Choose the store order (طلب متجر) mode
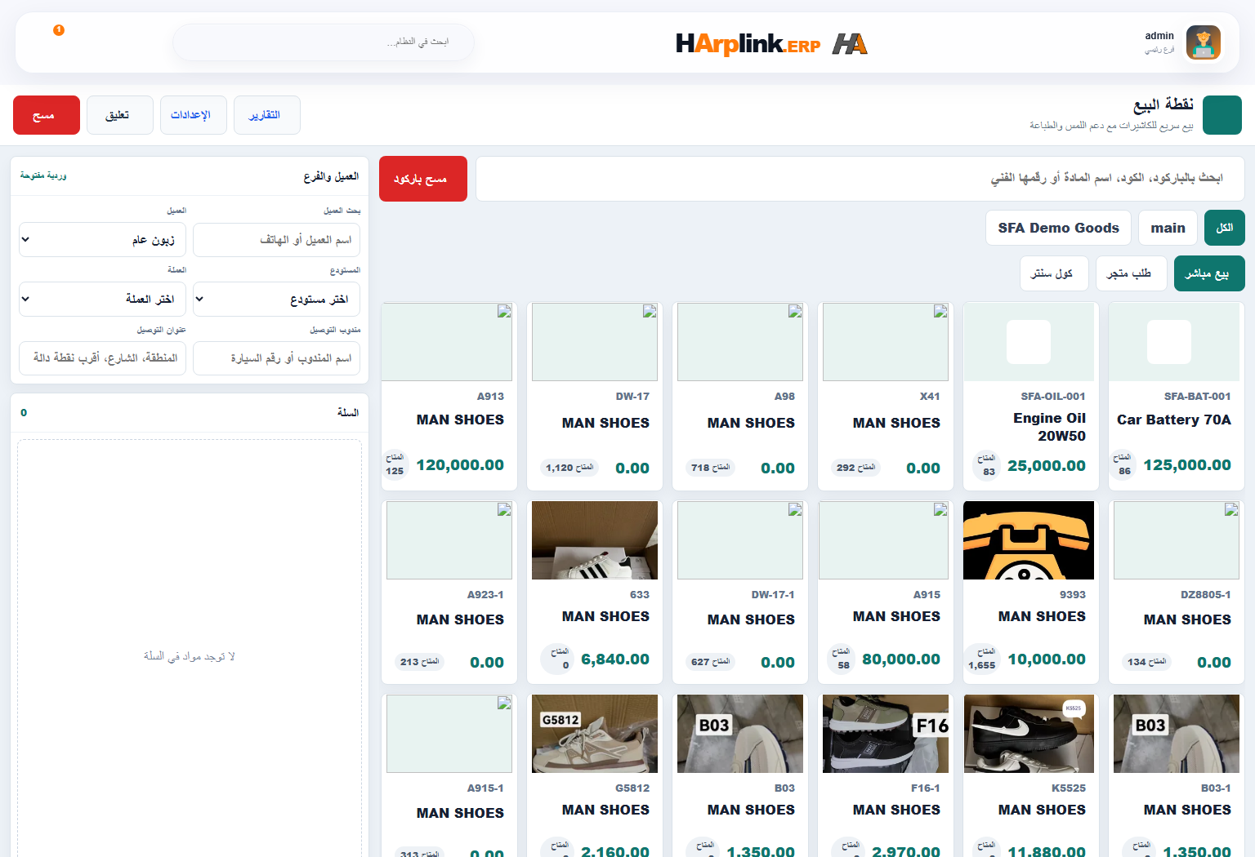Screen dimensions: 1255x857 (1131, 273)
